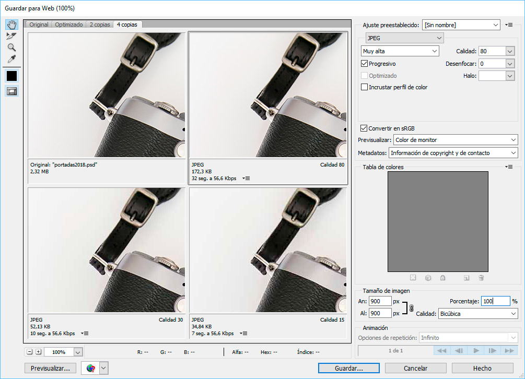
Task: Click the Guardar button
Action: click(x=348, y=368)
